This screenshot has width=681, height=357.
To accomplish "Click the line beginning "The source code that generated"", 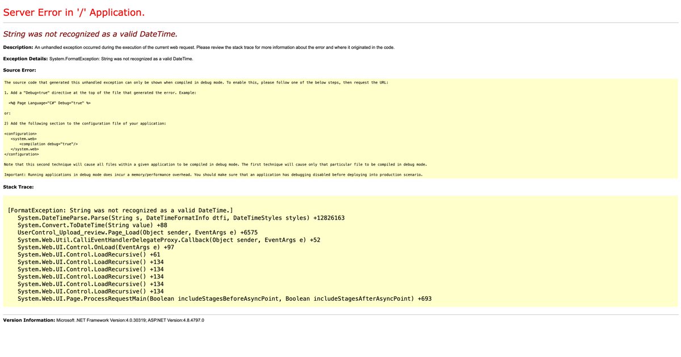I will pyautogui.click(x=196, y=83).
